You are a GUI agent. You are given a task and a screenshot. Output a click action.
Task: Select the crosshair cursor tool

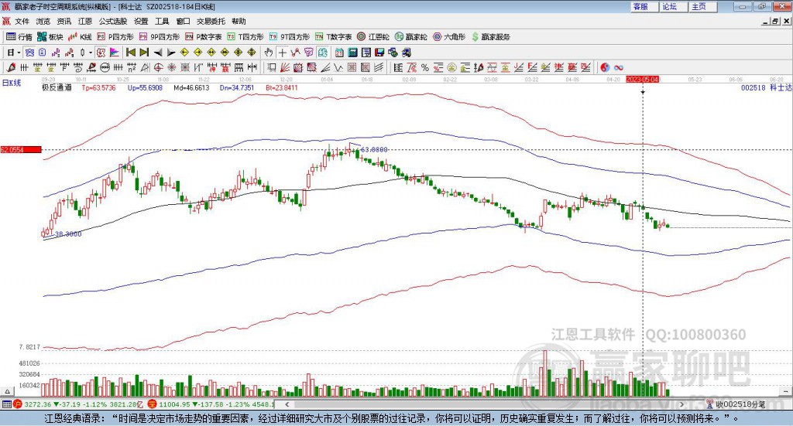coord(283,53)
